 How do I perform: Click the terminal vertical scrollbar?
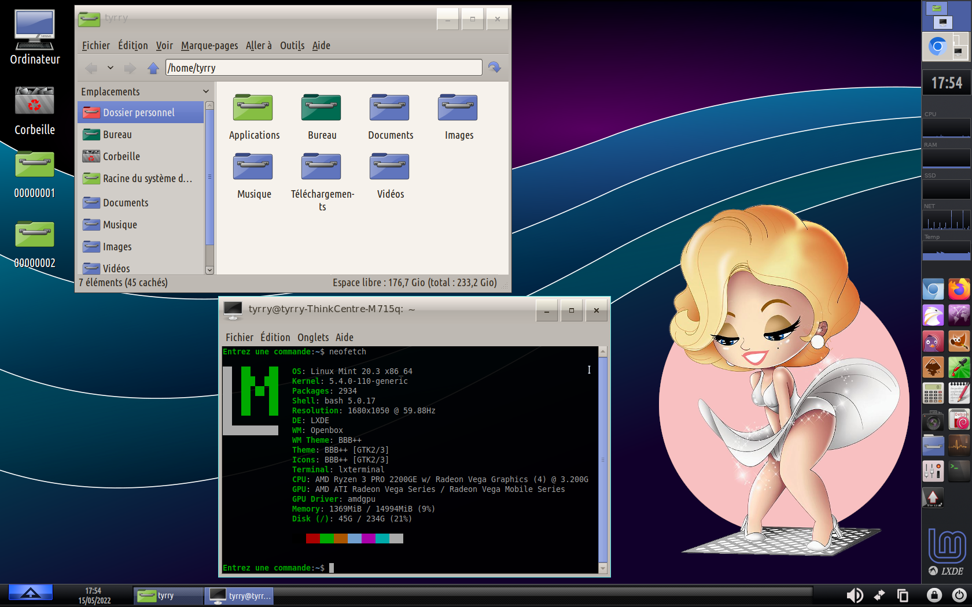[x=603, y=460]
